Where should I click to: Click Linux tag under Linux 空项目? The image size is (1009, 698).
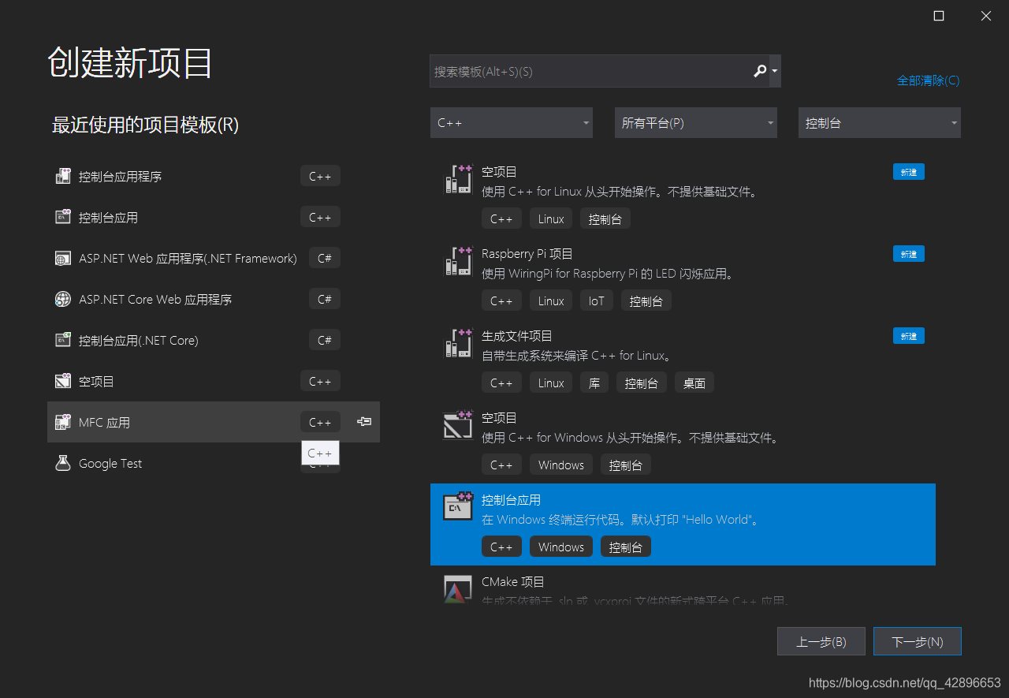tap(551, 219)
